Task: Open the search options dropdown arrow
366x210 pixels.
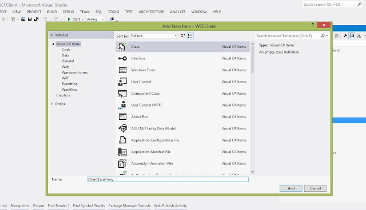Action: (x=327, y=36)
